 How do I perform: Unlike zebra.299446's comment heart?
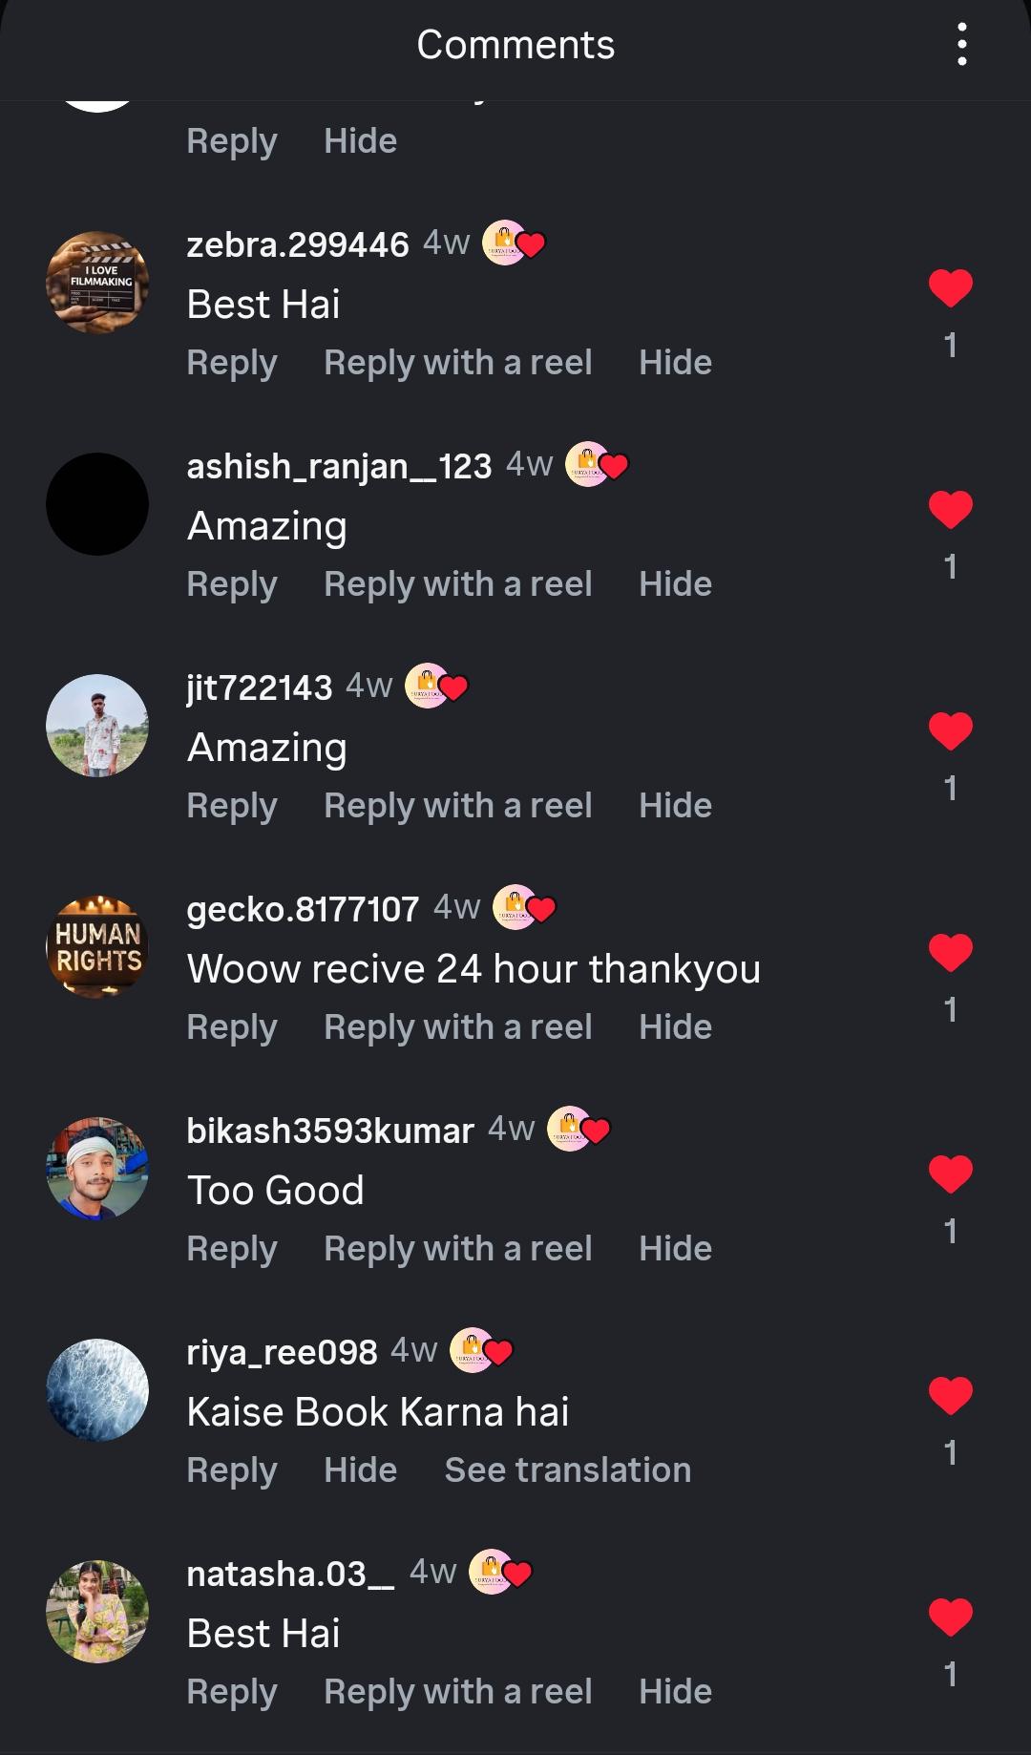coord(951,287)
